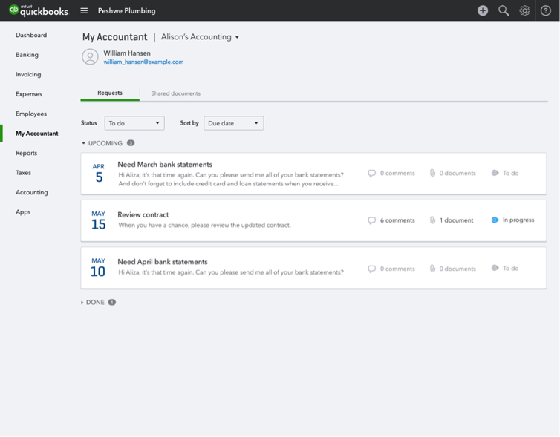
Task: Open Apps in the sidebar
Action: point(23,212)
